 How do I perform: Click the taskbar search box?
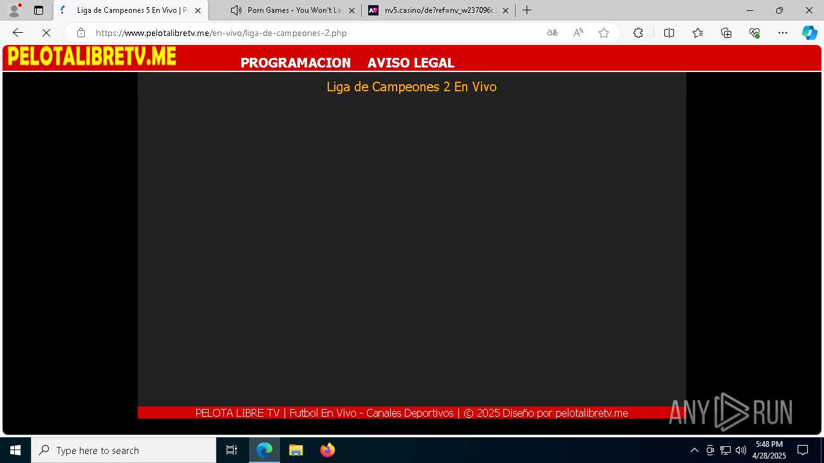[124, 450]
